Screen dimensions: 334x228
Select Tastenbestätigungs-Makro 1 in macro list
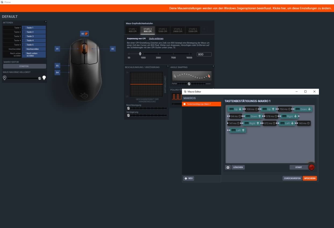(201, 104)
